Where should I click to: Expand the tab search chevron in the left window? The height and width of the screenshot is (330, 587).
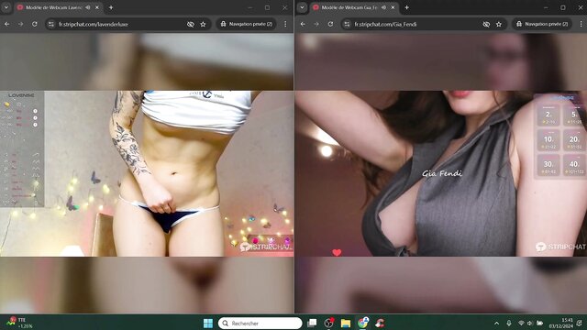click(6, 7)
